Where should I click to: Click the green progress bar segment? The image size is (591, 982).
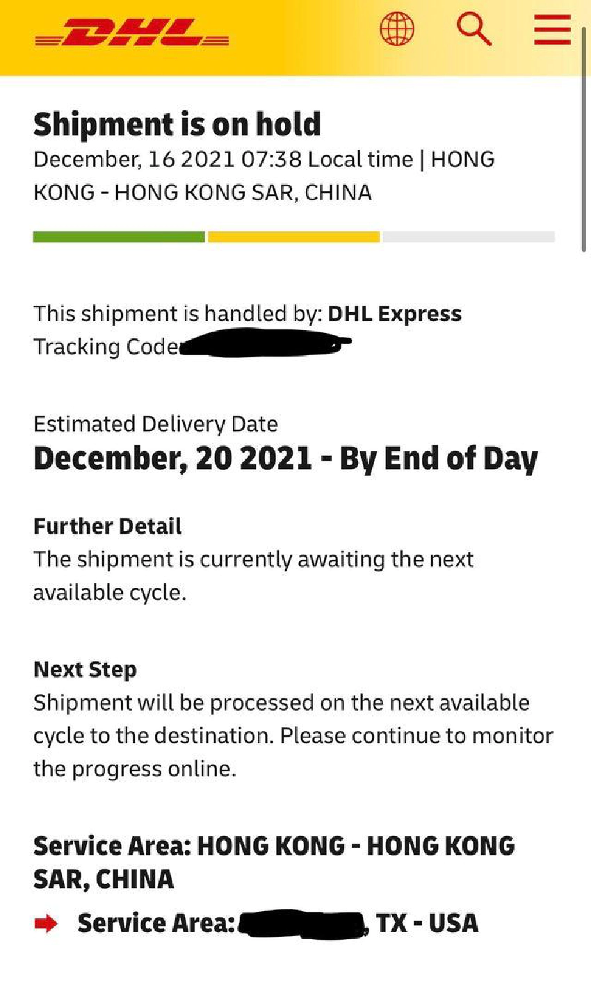119,237
